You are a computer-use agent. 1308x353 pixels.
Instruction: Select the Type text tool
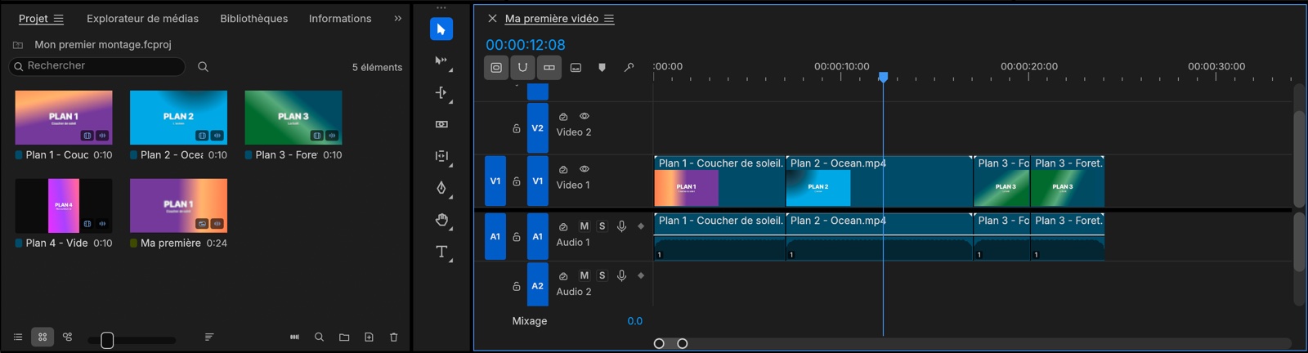click(441, 252)
